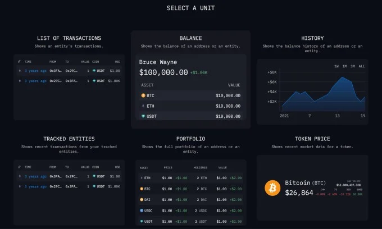Click the large Bitcoin logo in Token Price

(272, 187)
